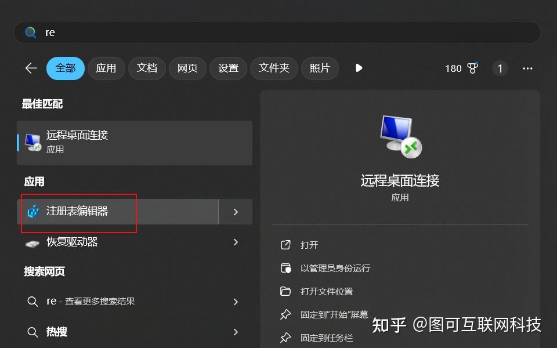
Task: Click the 恢复驱动器 drive icon
Action: (32, 244)
